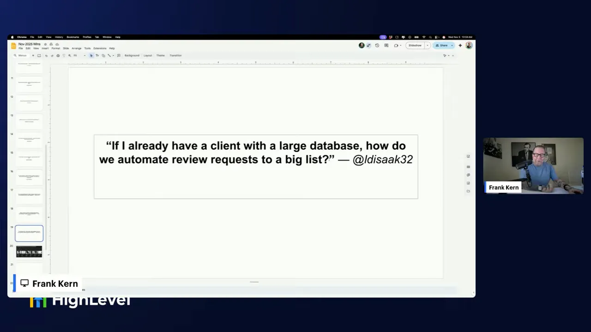The image size is (591, 332).
Task: Click the Zoom magnifier tool
Action: 70,55
